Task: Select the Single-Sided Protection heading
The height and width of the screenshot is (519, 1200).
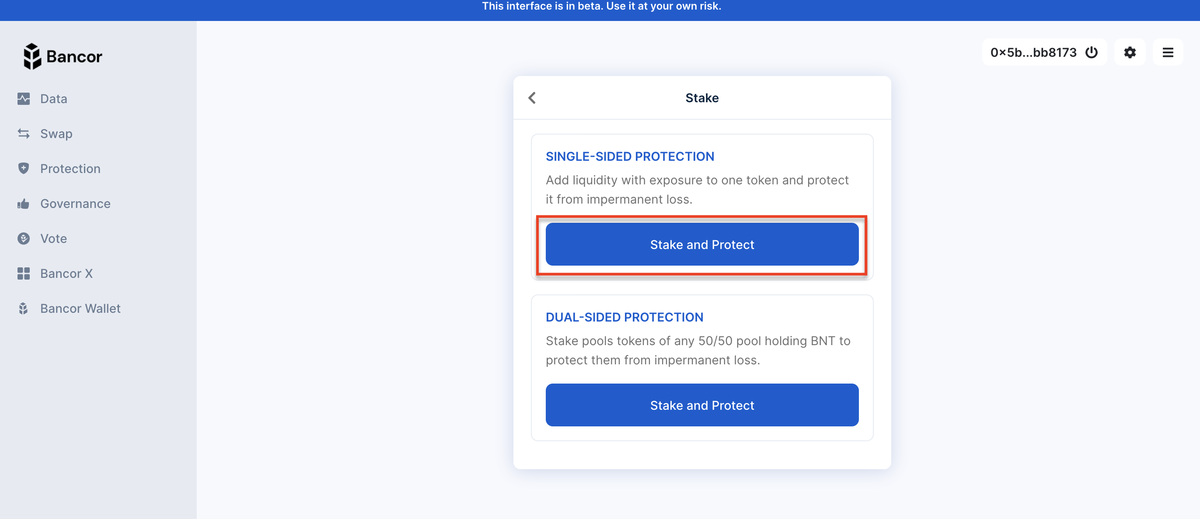Action: (630, 156)
